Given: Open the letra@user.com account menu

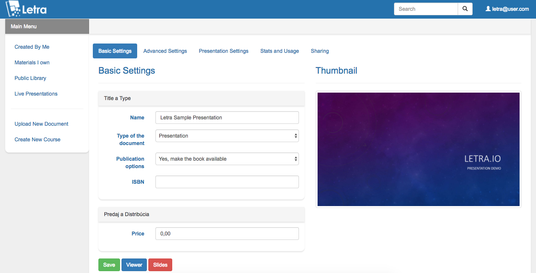Looking at the screenshot, I should 507,9.
